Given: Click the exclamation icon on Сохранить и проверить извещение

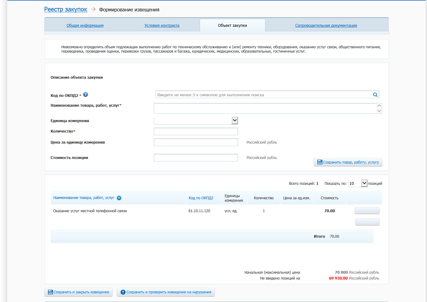Looking at the screenshot, I should [123, 292].
